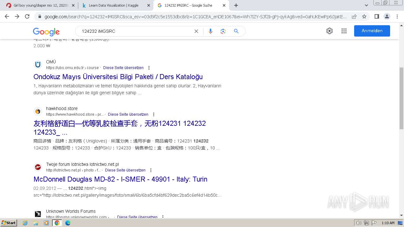The width and height of the screenshot is (404, 227).
Task: Click the browser address bar URL
Action: [x=195, y=16]
